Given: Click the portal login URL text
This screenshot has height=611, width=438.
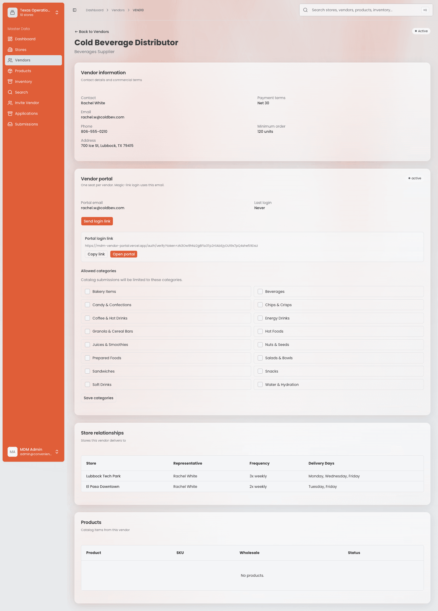Looking at the screenshot, I should pos(171,246).
